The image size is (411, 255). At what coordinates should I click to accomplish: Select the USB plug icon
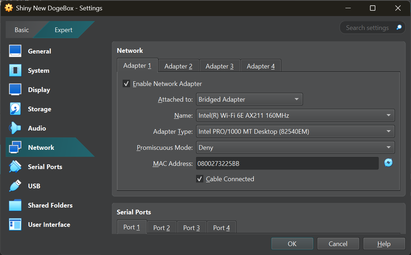pos(15,186)
